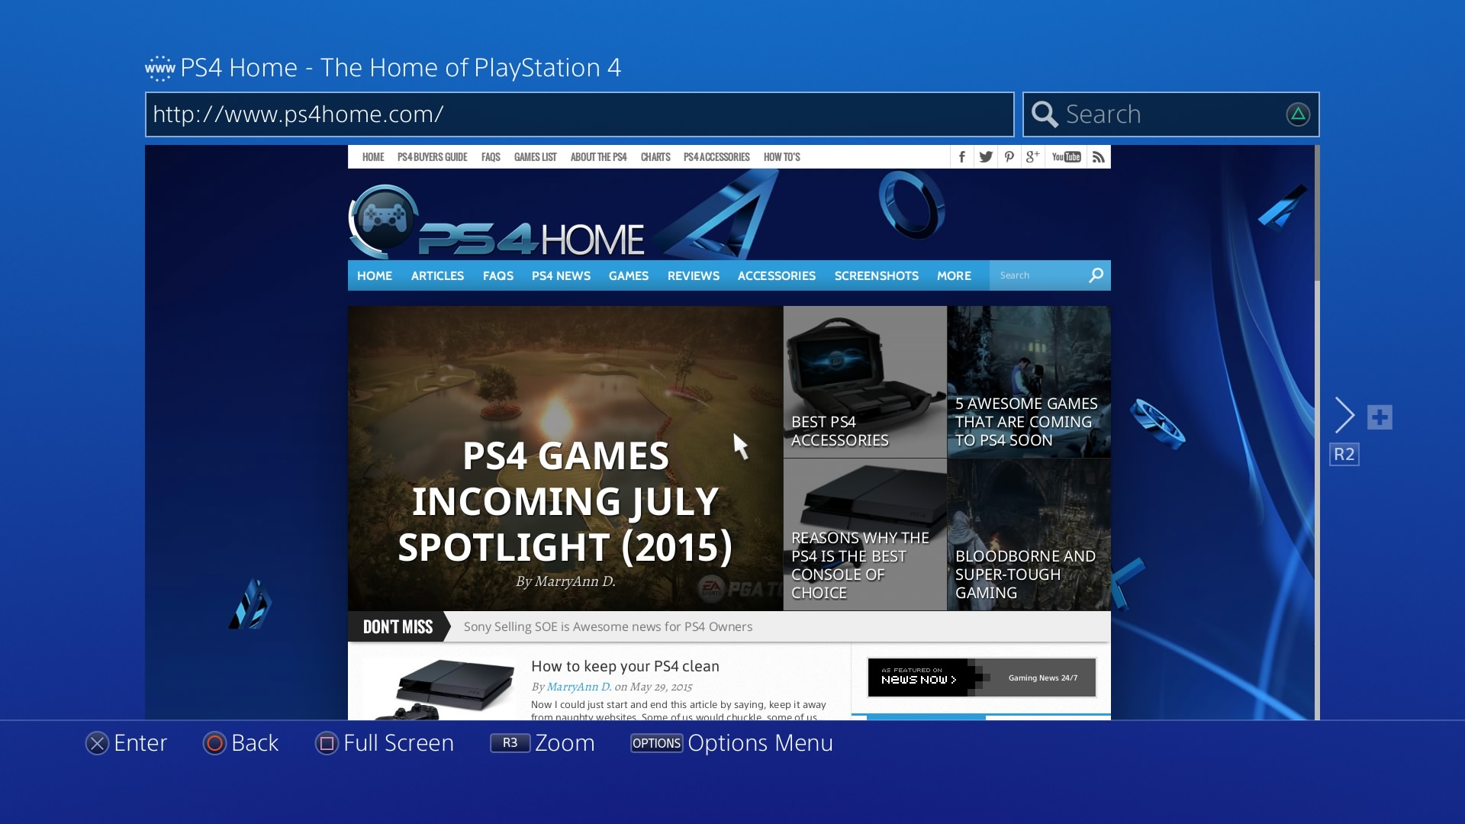Click the Search input field in browser
The image size is (1465, 824).
[x=1170, y=114]
